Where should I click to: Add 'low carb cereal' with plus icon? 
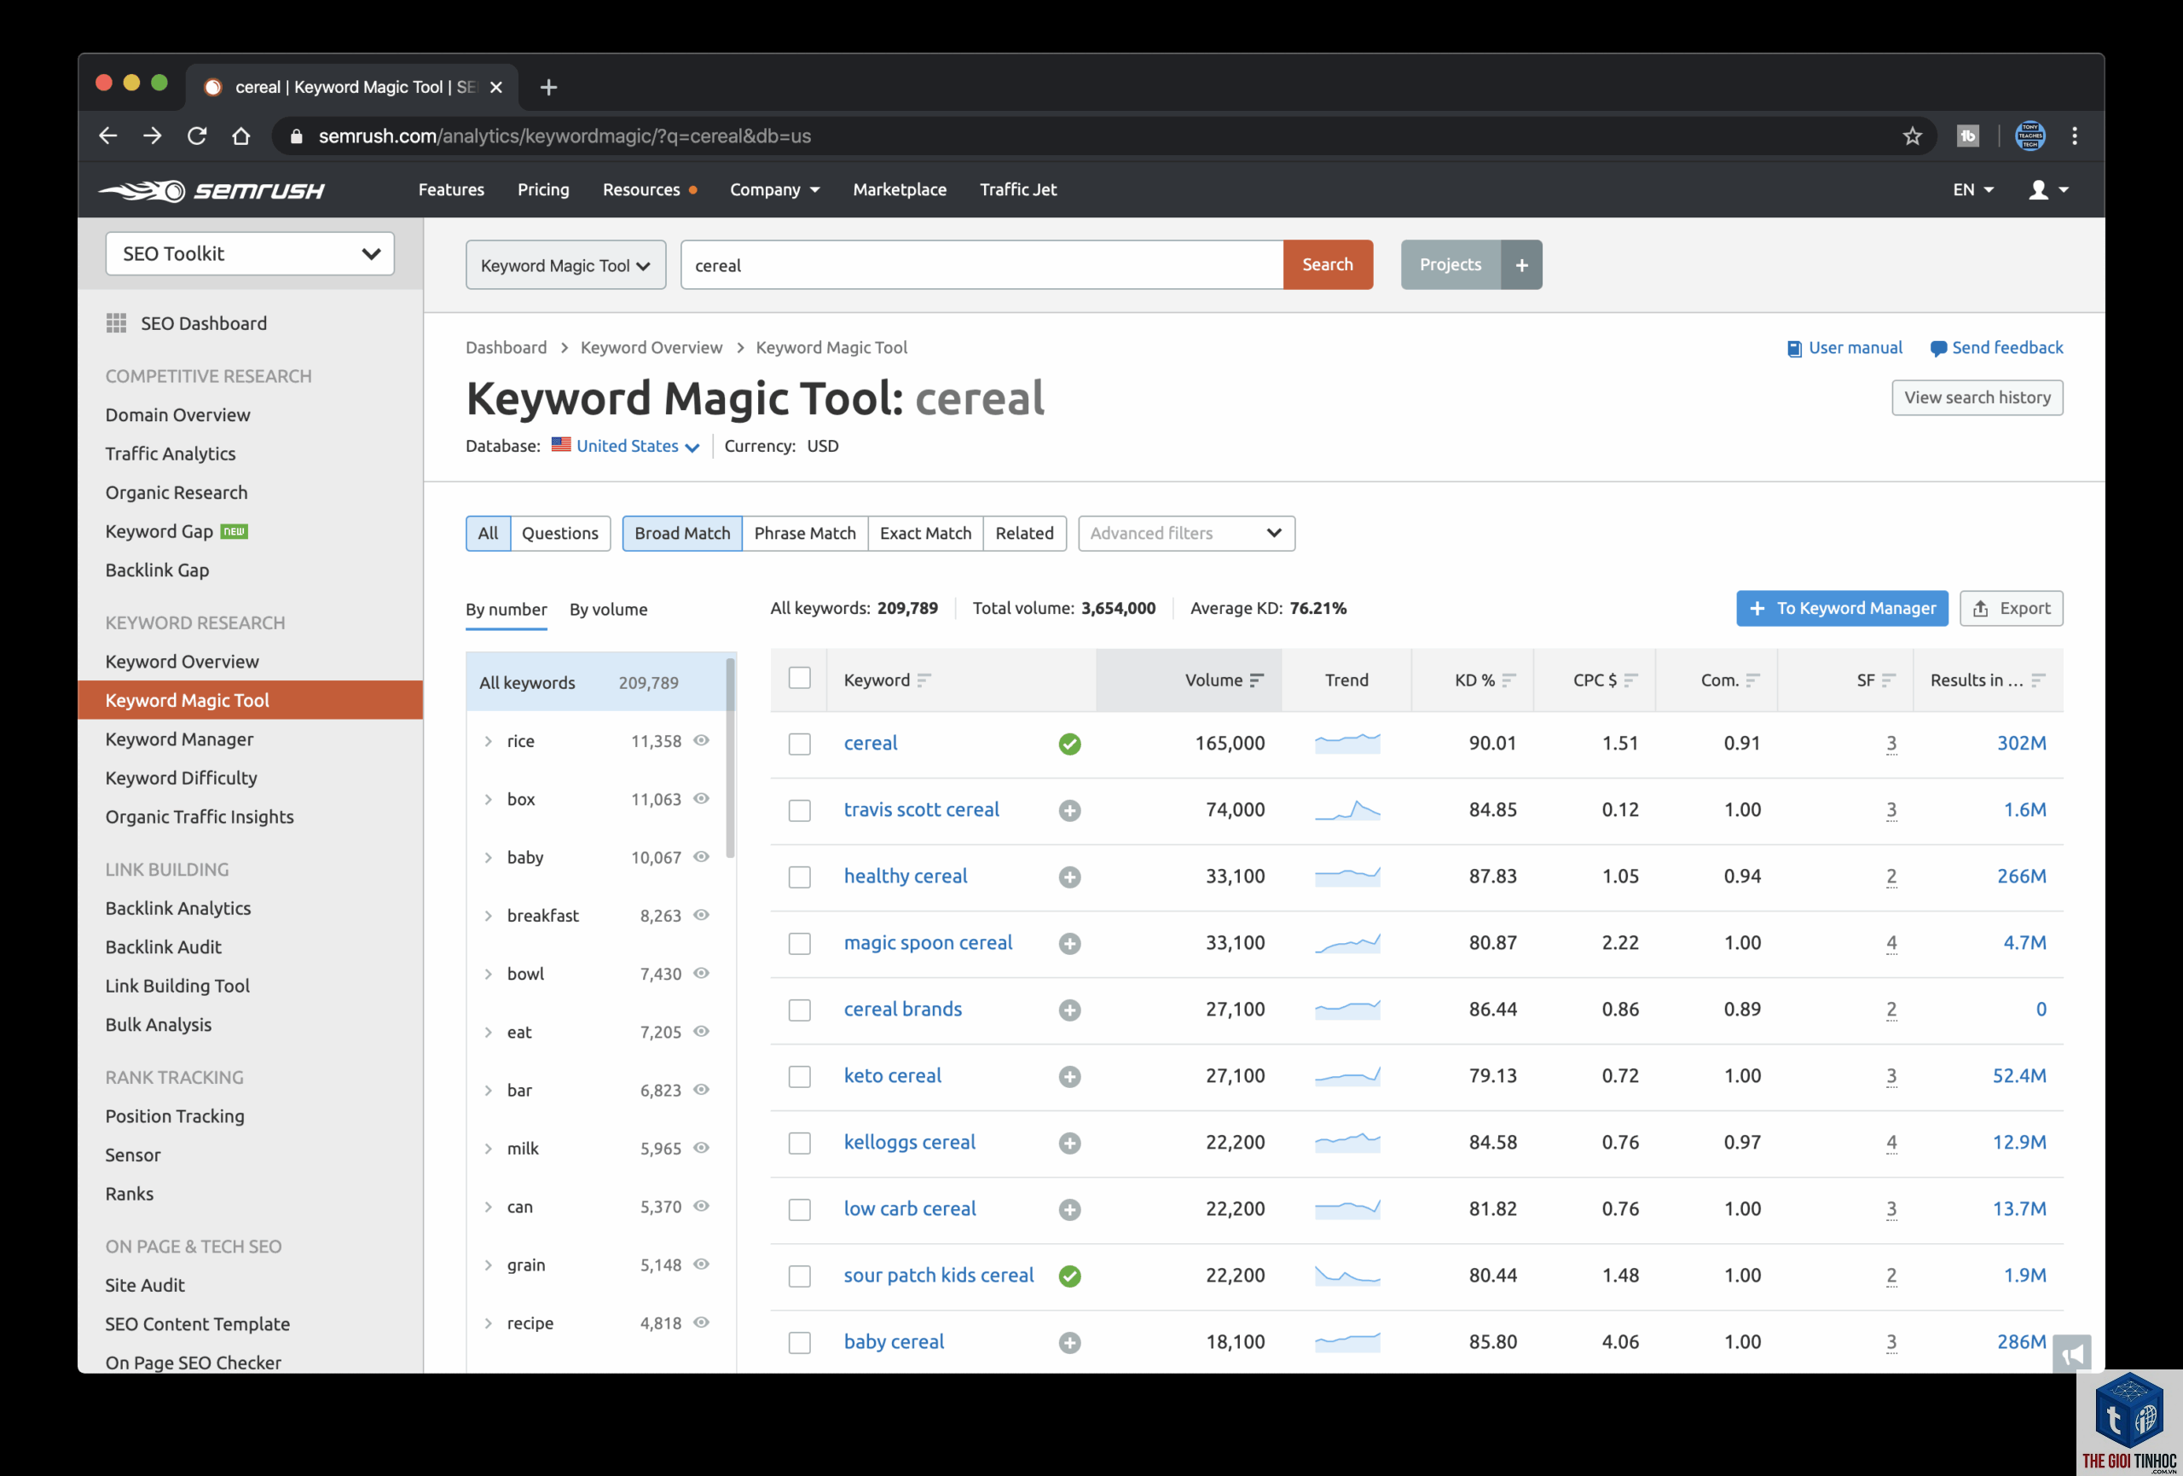1069,1210
